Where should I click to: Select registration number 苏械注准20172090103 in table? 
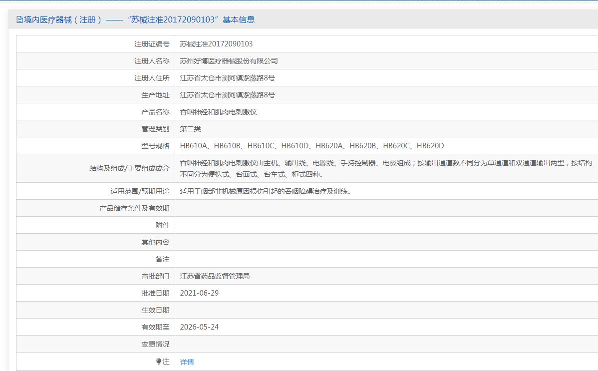(x=216, y=44)
